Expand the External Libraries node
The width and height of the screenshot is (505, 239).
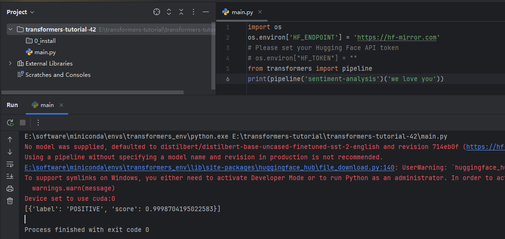coord(10,63)
